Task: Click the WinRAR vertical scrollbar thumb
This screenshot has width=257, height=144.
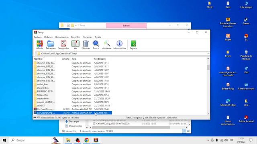Action: click(x=208, y=67)
